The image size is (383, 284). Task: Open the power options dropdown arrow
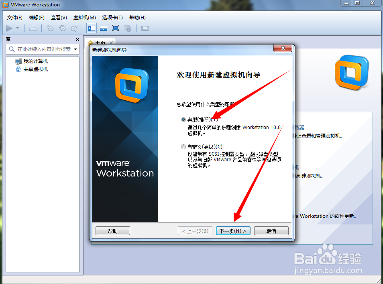click(17, 28)
